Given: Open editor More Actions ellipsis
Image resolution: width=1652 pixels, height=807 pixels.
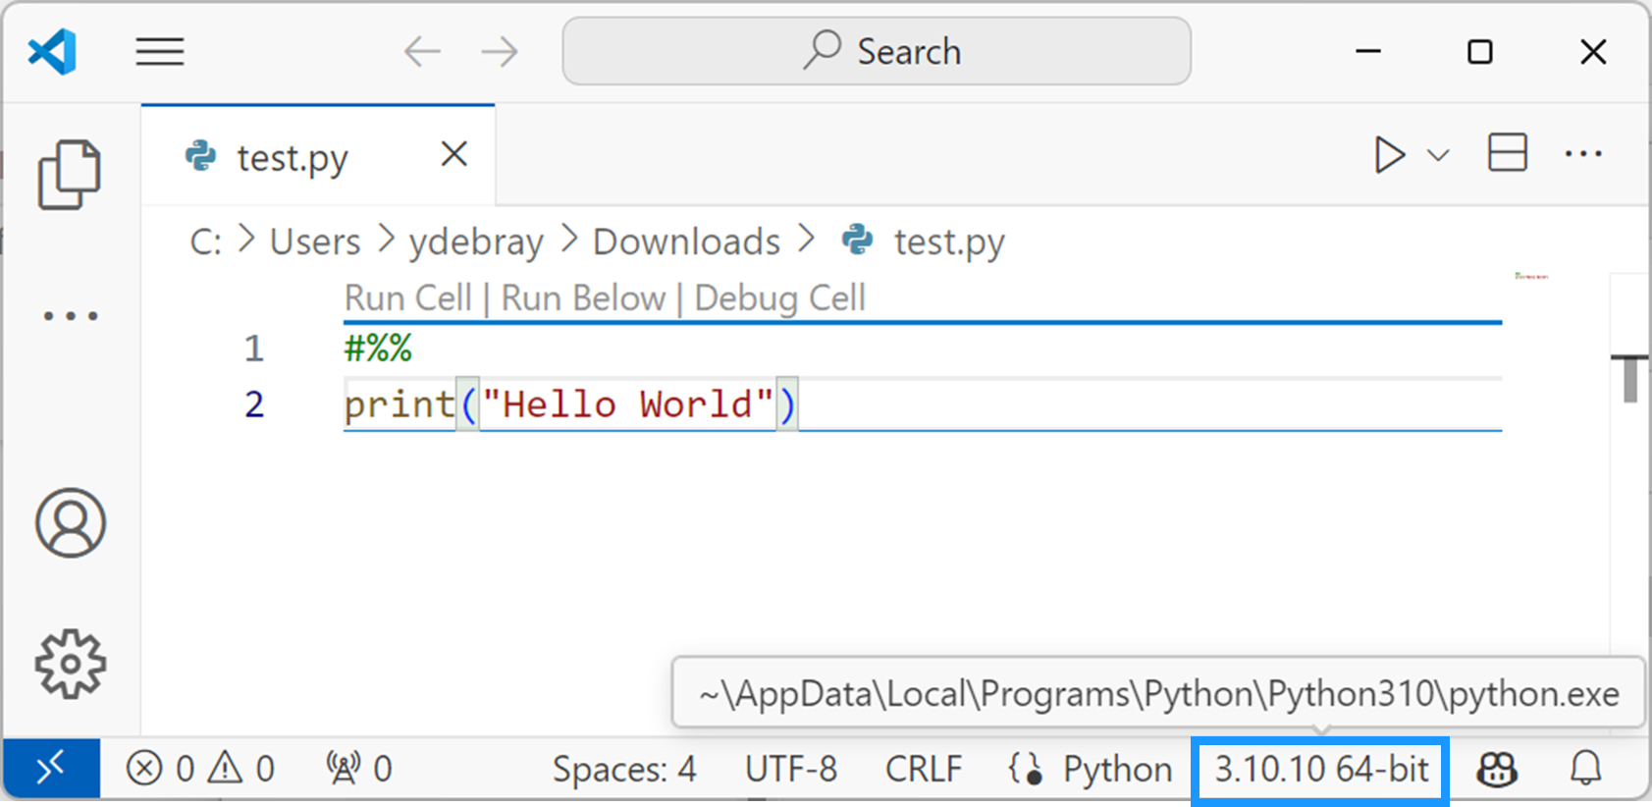Looking at the screenshot, I should tap(1583, 154).
